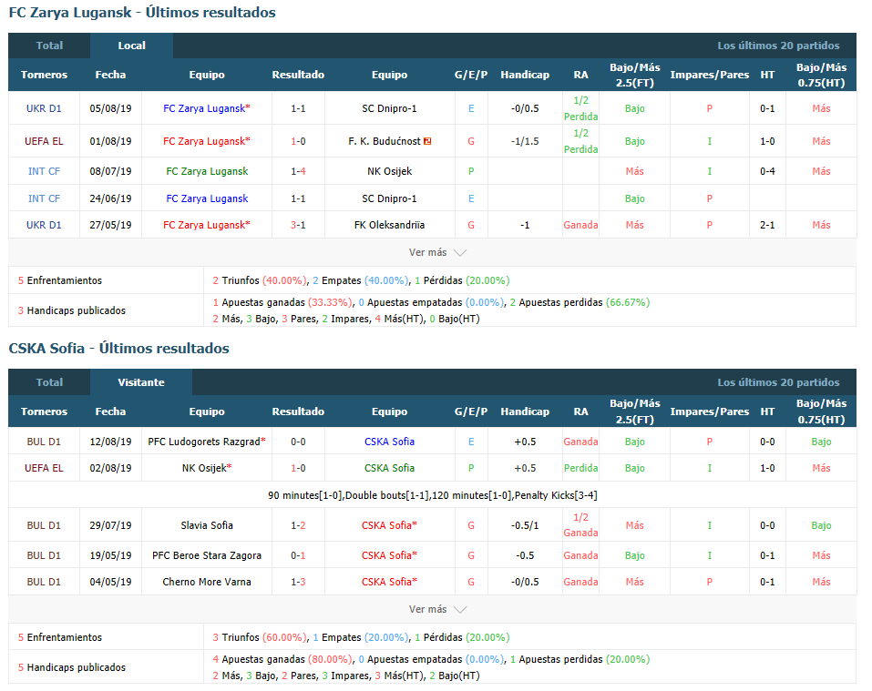Switch to the Total tab for FC Zarya Lugansk
872x691 pixels.
click(x=49, y=46)
